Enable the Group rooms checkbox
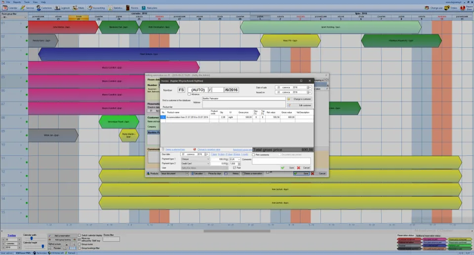The height and width of the screenshot is (255, 474). tap(79, 244)
